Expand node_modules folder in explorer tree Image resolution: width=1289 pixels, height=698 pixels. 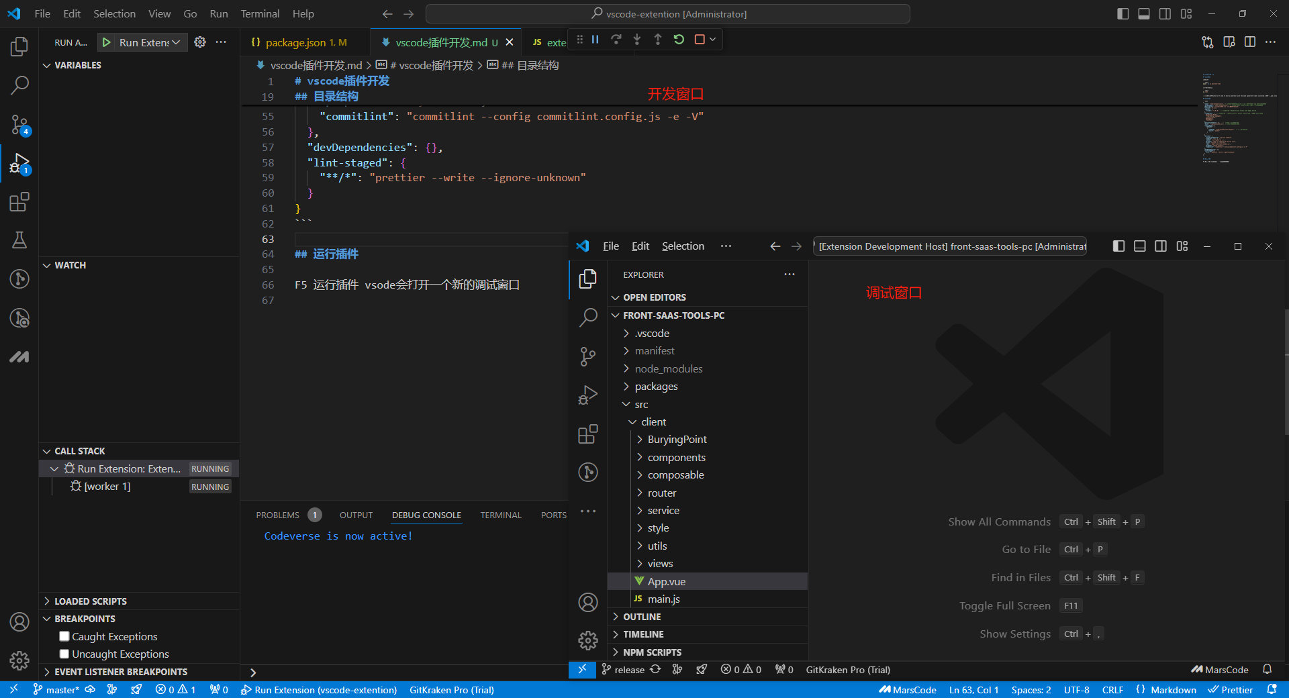tap(708, 368)
